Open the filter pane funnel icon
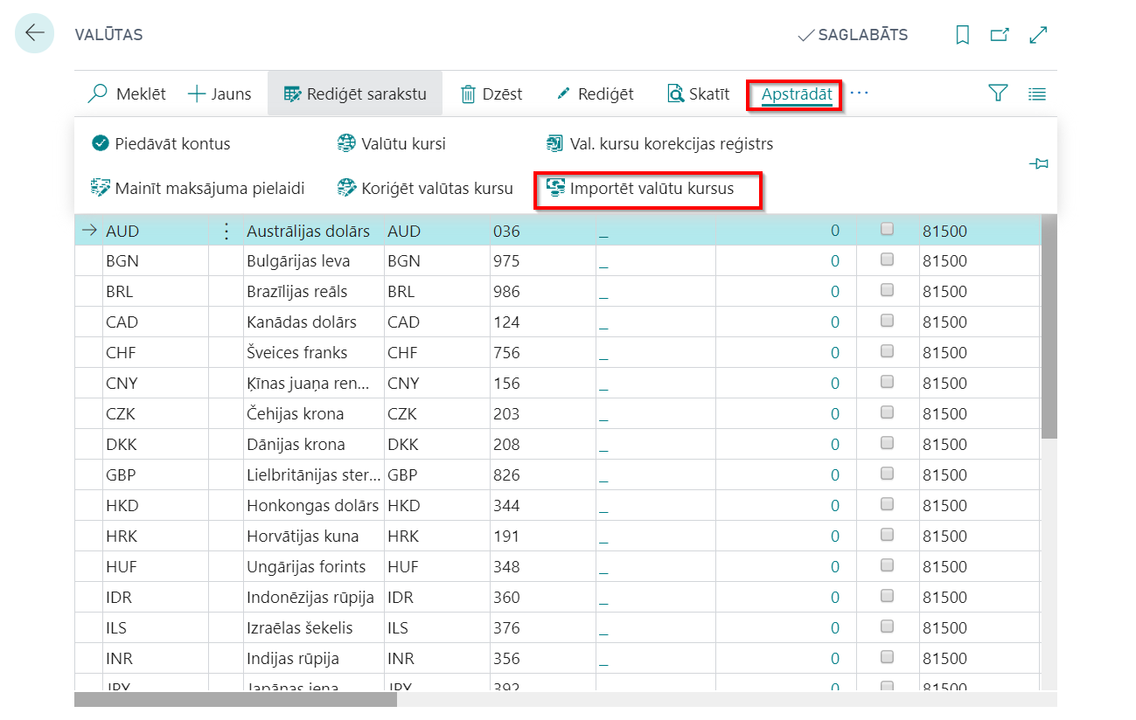This screenshot has width=1136, height=720. [x=998, y=93]
